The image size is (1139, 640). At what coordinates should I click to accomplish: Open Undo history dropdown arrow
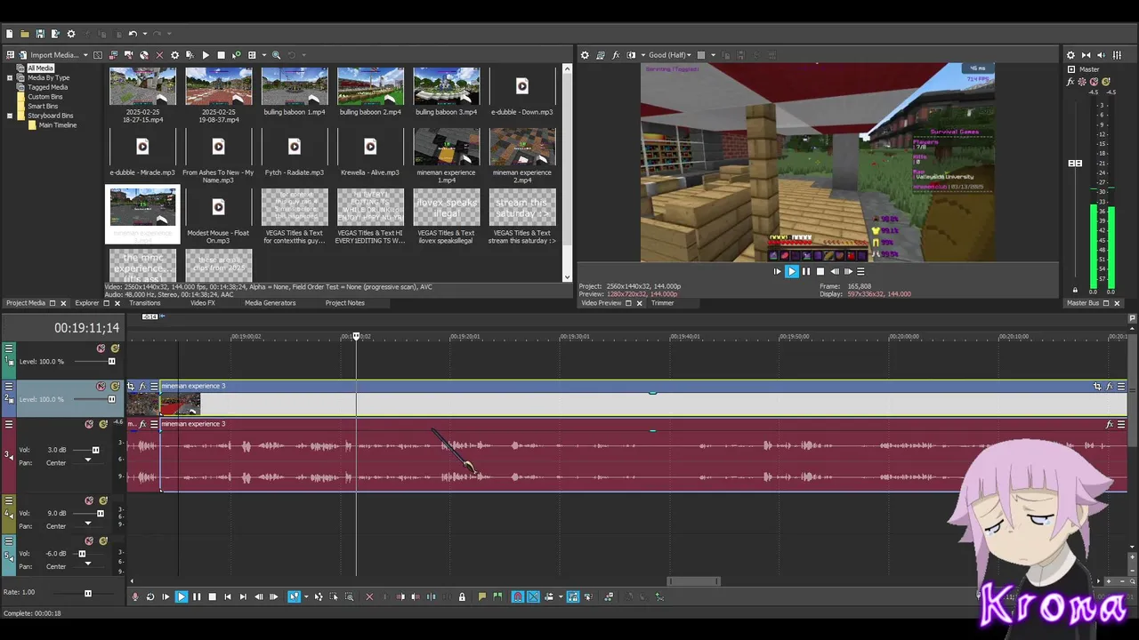tap(143, 34)
